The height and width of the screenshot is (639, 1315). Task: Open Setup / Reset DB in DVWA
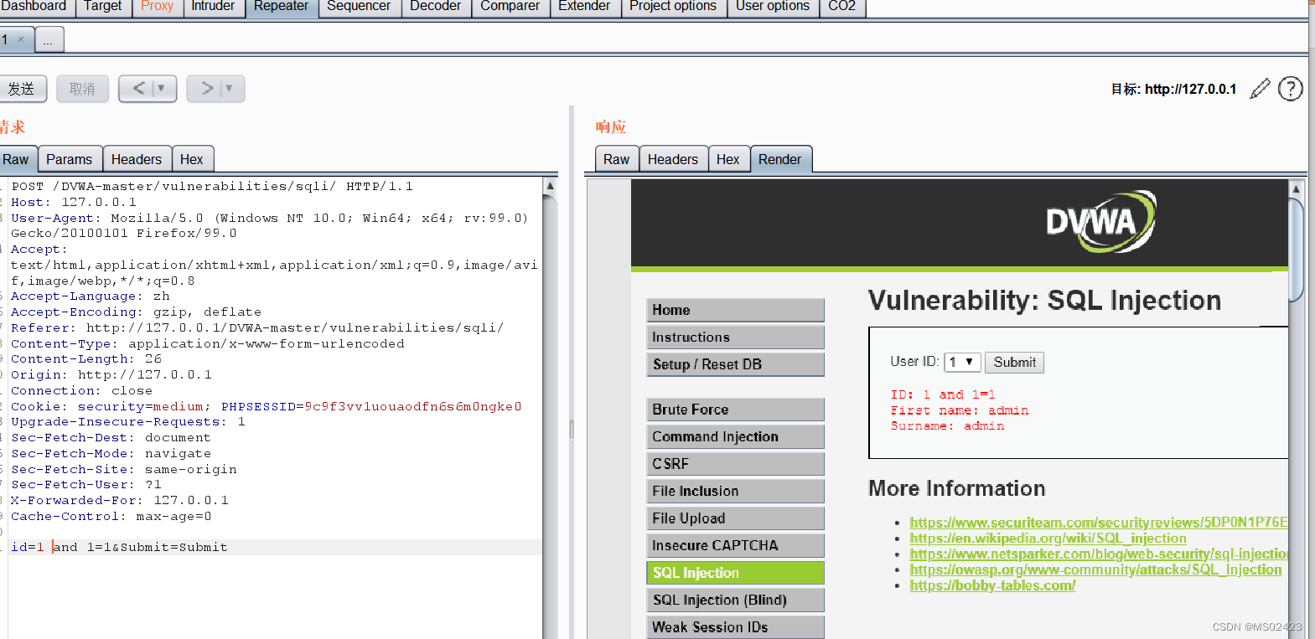pos(735,364)
